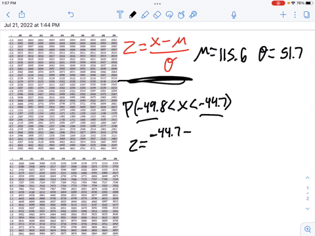
Task: Add new item with plus icon
Action: pyautogui.click(x=283, y=14)
